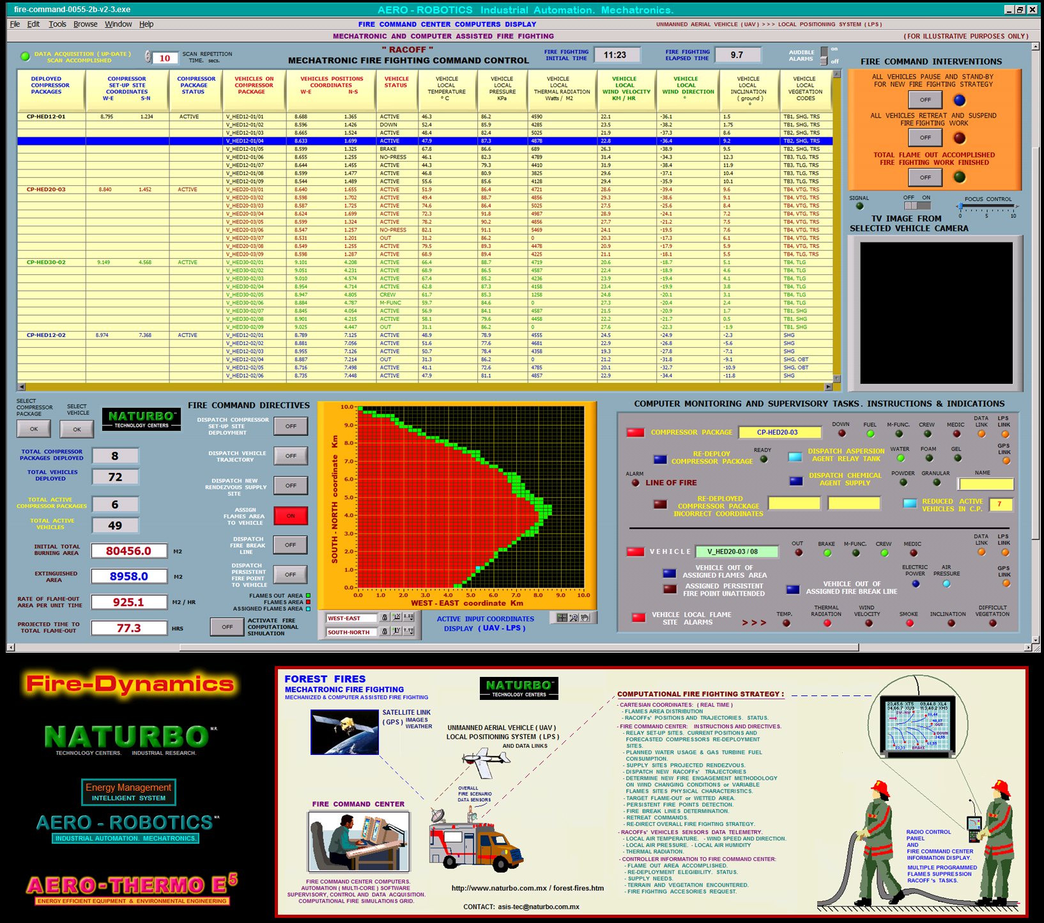Click the cyan Reduced Active Vehicles indicator

pyautogui.click(x=910, y=503)
